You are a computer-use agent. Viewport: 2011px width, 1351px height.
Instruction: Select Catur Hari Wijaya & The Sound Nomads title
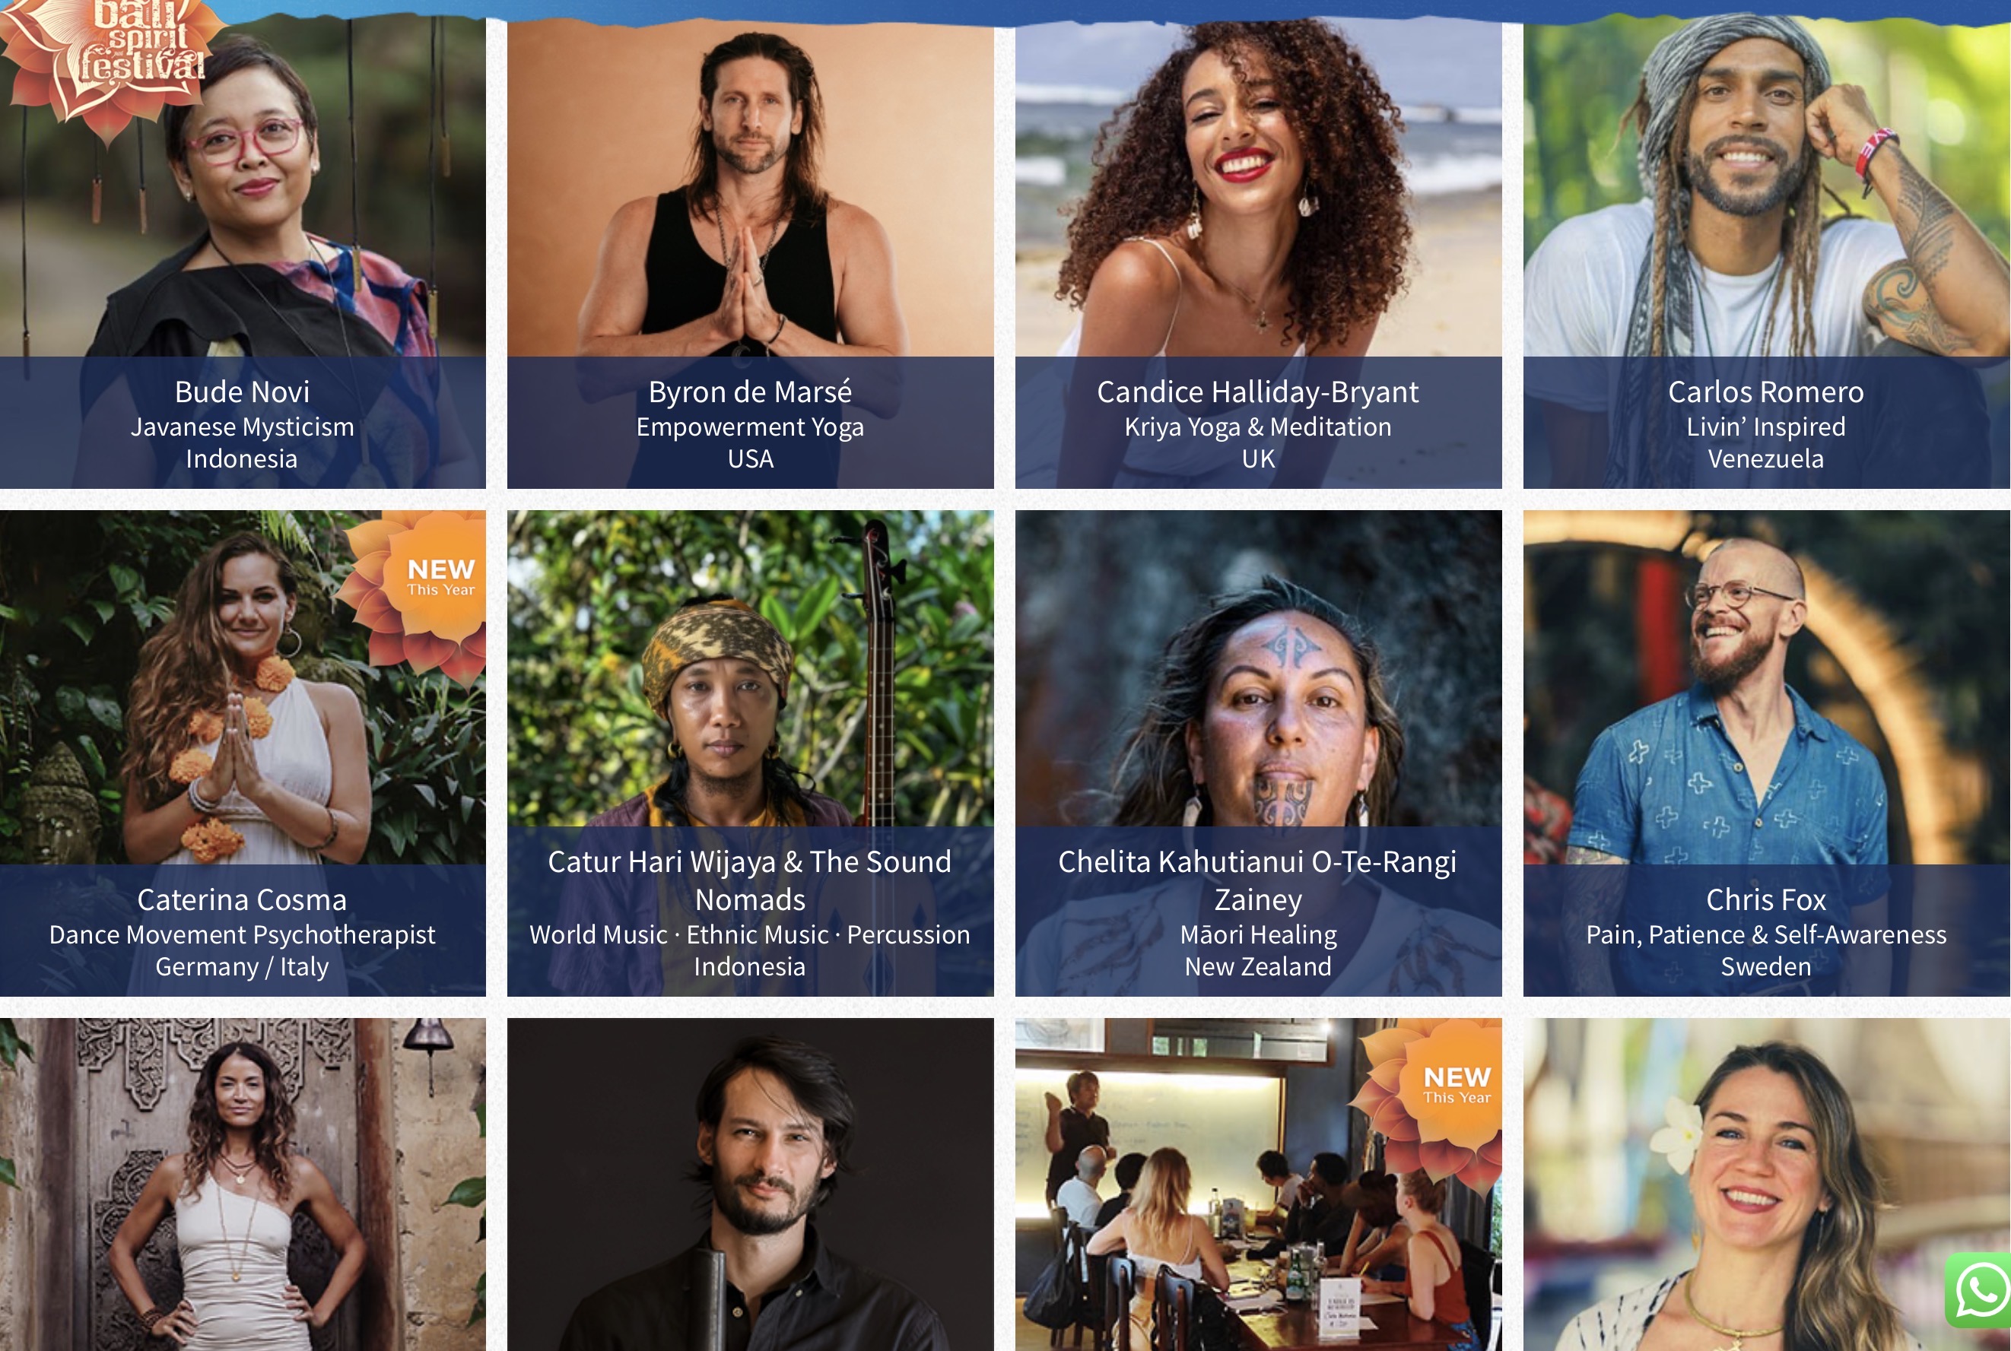750,880
